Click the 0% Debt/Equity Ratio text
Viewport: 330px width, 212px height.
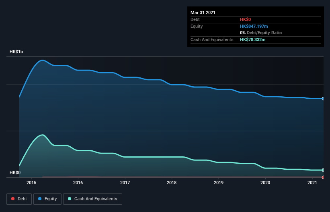(x=261, y=33)
